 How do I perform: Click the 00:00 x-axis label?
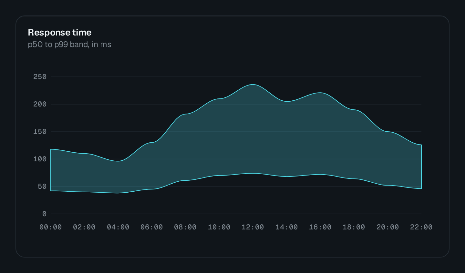pos(51,227)
